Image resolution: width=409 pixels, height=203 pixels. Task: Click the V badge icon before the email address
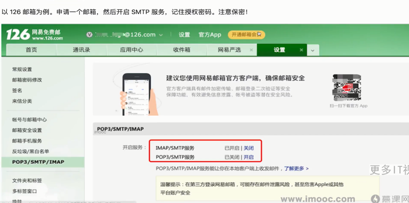point(90,35)
